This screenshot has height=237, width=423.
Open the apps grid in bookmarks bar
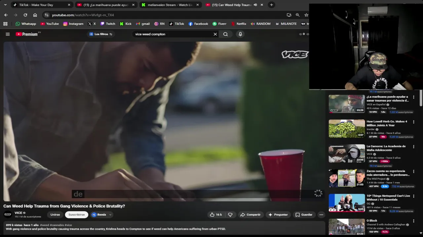tap(5, 24)
